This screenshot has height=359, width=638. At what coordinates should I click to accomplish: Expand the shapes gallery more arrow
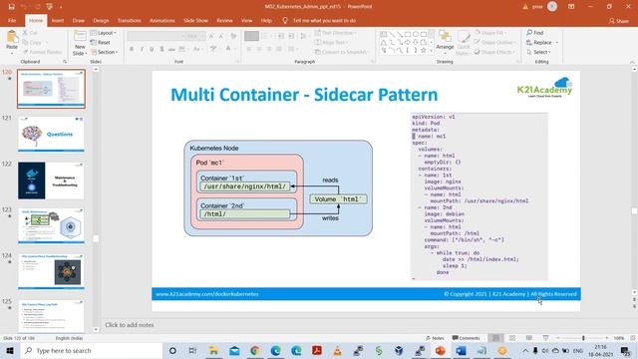coord(432,51)
